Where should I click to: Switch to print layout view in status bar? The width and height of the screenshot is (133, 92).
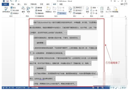point(98,88)
